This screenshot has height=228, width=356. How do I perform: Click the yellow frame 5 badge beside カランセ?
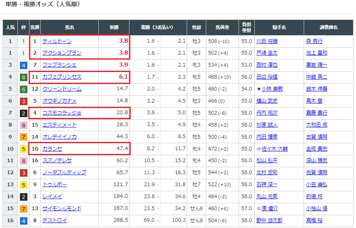click(x=24, y=149)
